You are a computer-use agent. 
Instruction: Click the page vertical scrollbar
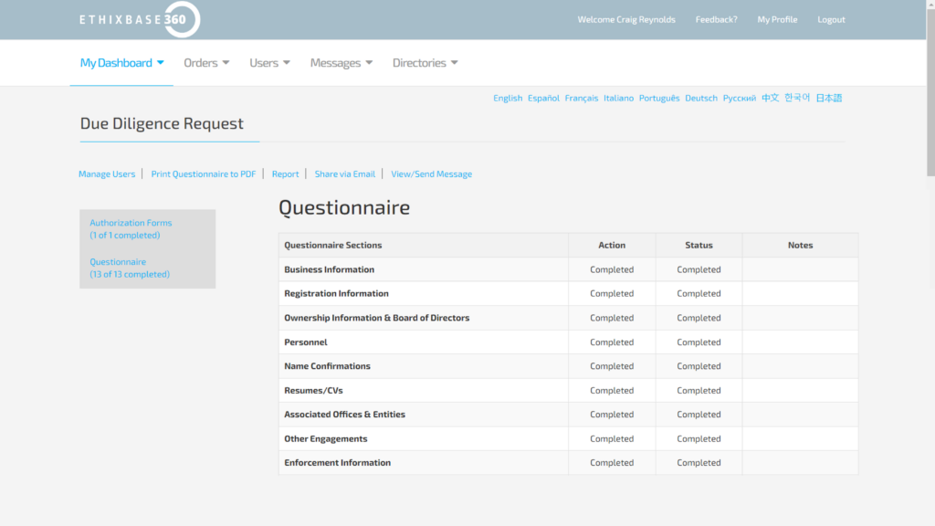pyautogui.click(x=930, y=91)
